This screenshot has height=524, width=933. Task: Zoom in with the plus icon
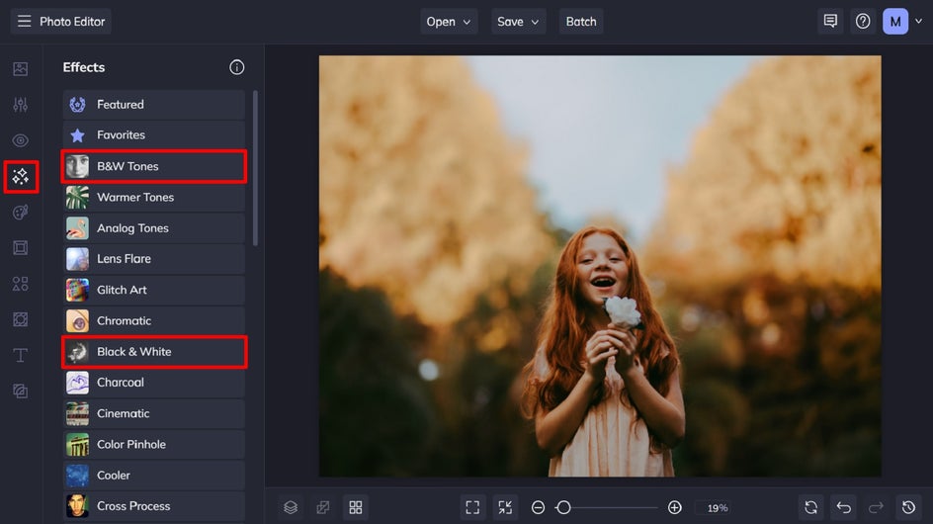[675, 507]
